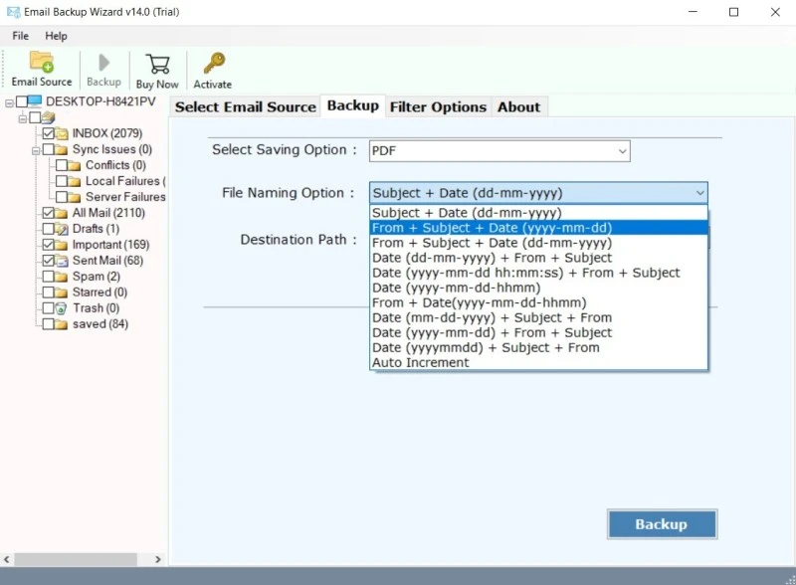Close the File Naming Option dropdown arrow
The image size is (796, 585).
coord(699,193)
